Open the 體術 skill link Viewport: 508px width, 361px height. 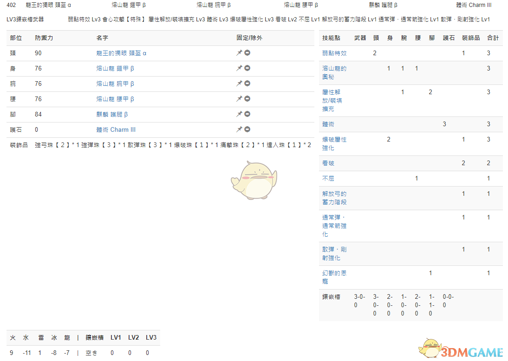coord(328,124)
